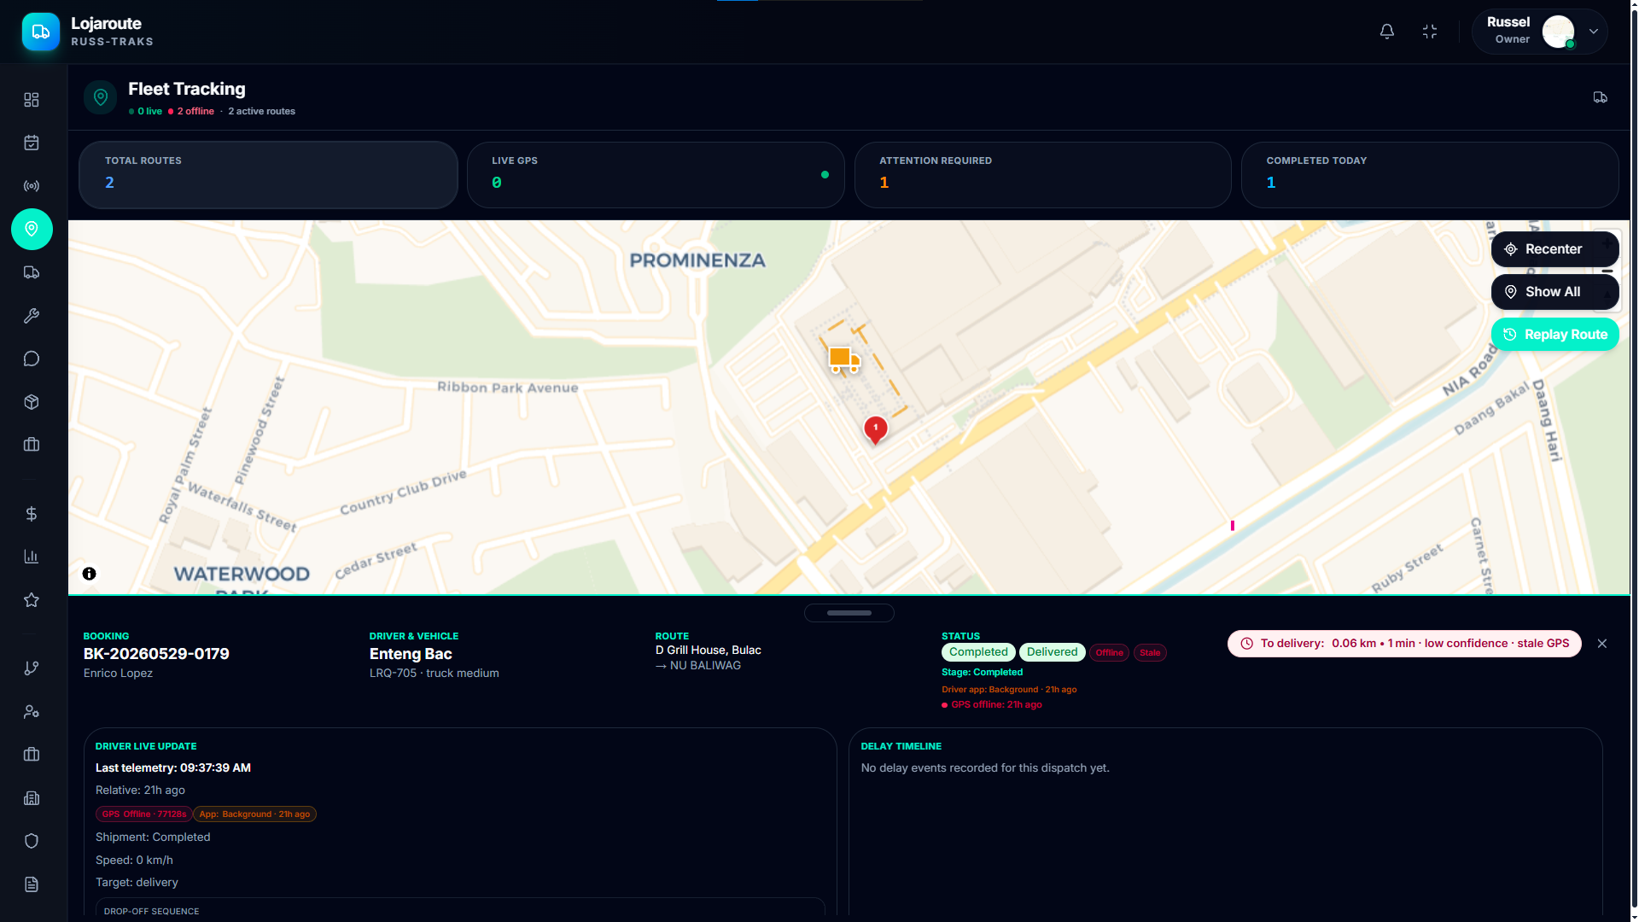Select the active Fleet Tracking pin icon
Viewport: 1639px width, 922px height.
coord(32,229)
